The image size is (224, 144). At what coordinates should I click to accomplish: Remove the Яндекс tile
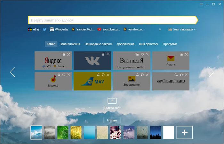(68, 54)
